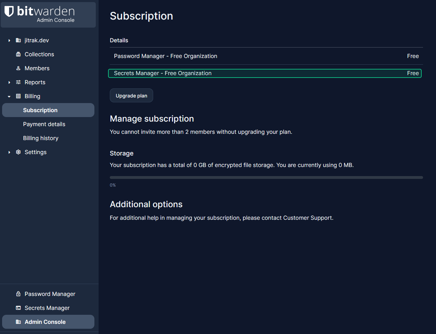Click the Password Manager - Free Organization row
This screenshot has width=436, height=334.
tap(266, 56)
